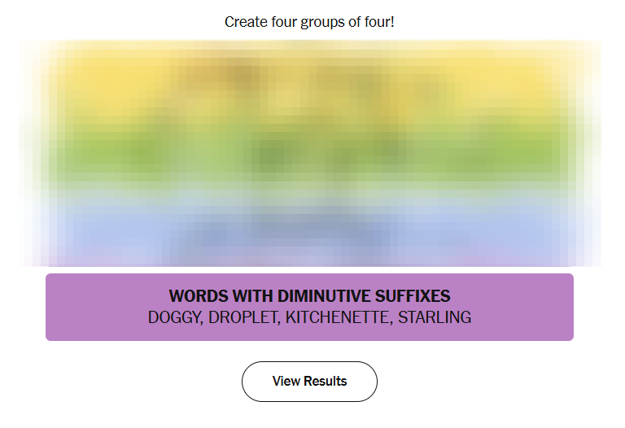
Task: Click the word SUFFIXES in the title
Action: point(413,296)
